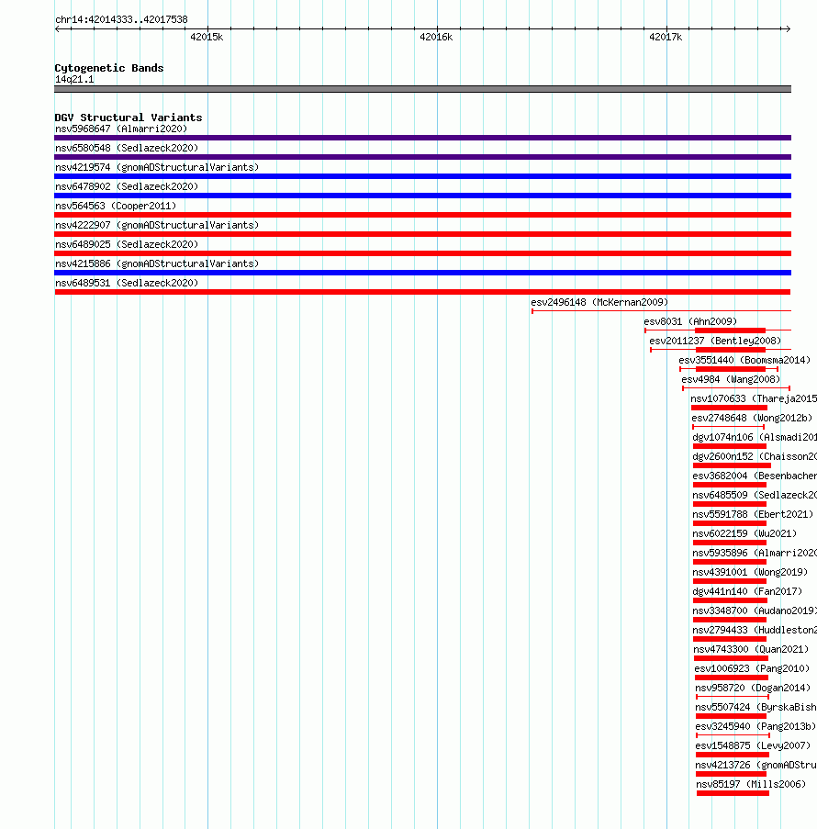Select dgv441n140 (Fan2017) label
Screen dimensions: 817x829
(748, 591)
